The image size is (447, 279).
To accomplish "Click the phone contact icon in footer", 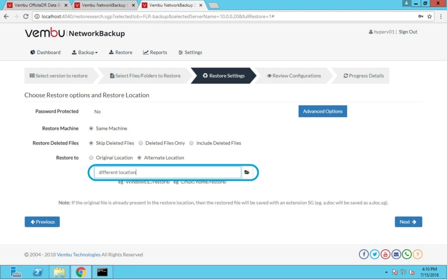I will pos(407,254).
